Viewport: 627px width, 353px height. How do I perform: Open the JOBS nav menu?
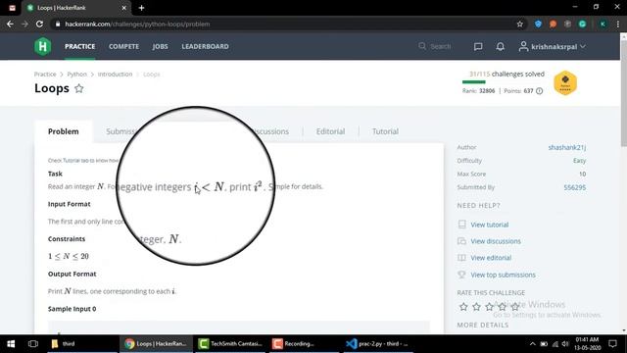point(160,46)
